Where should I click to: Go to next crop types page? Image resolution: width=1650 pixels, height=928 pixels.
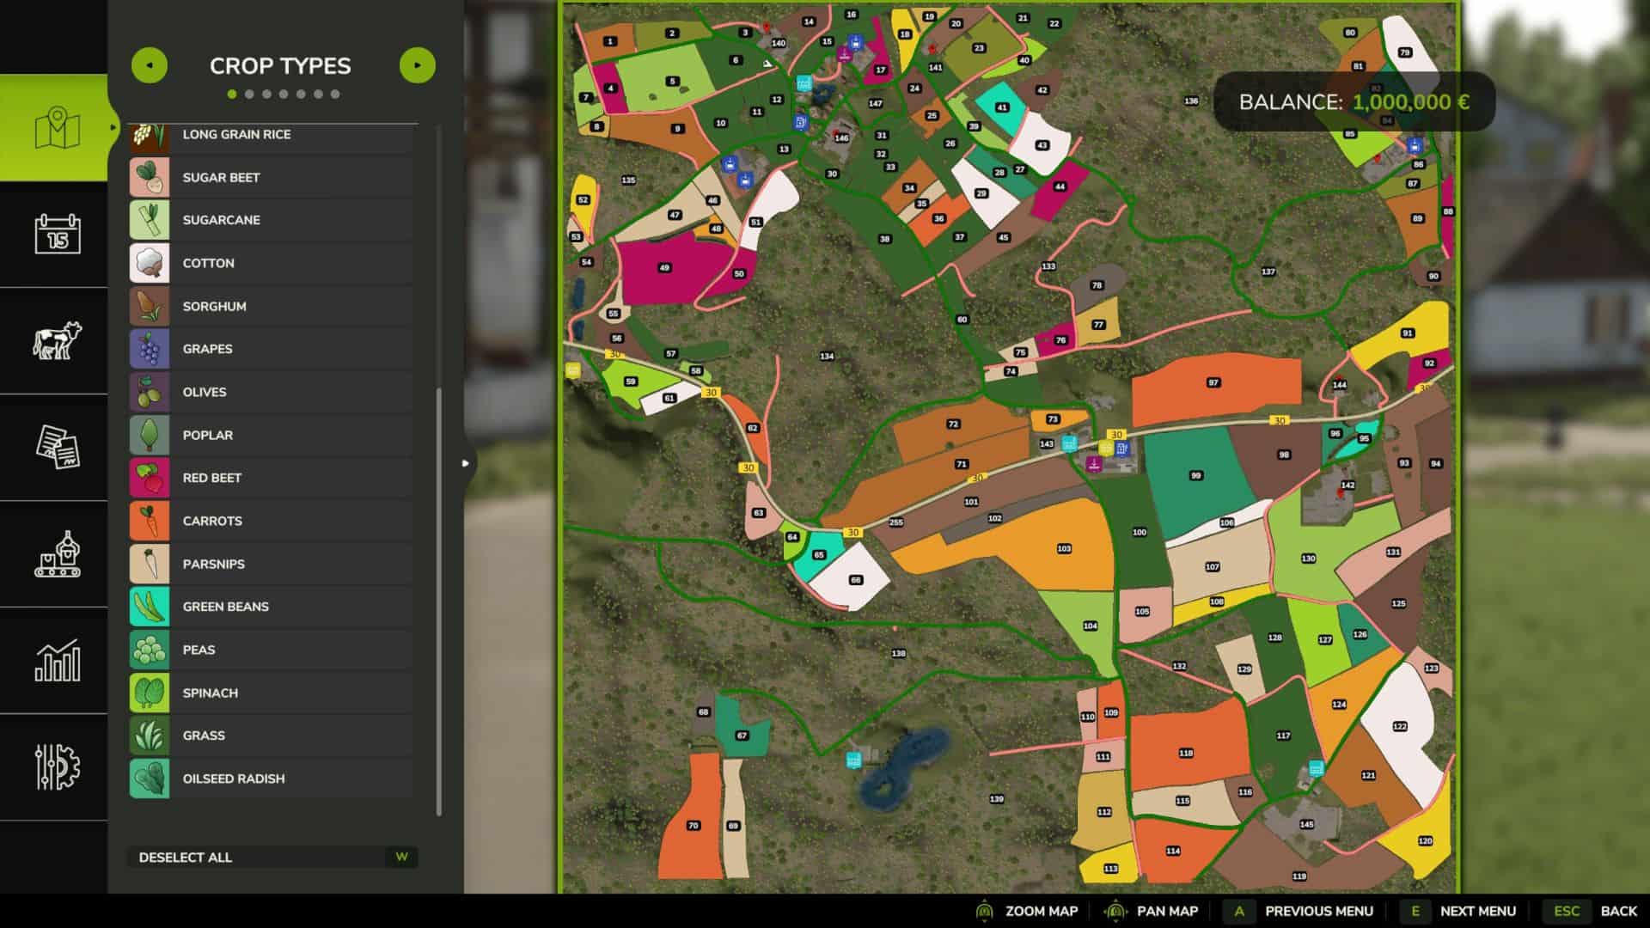click(418, 65)
